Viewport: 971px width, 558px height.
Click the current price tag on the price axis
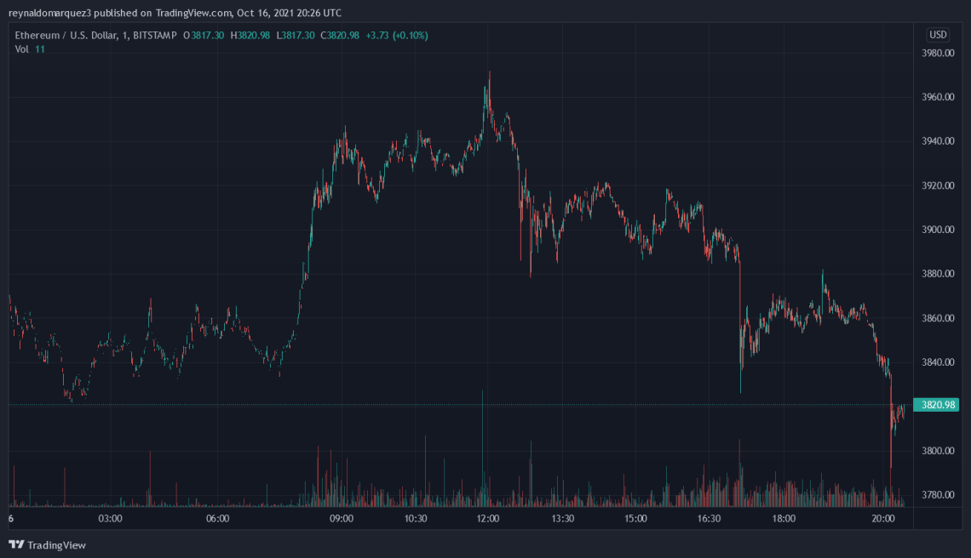click(x=936, y=405)
